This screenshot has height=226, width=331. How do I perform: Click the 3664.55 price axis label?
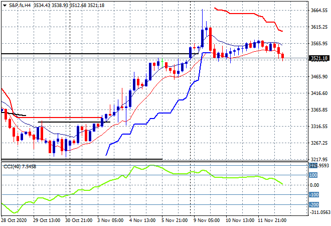pos(319,11)
